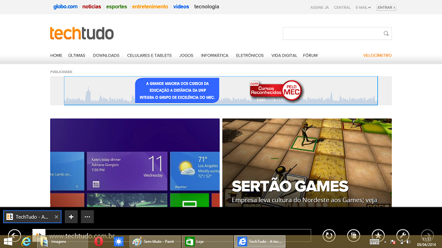
Task: Open the blue sun app taskbar icon
Action: click(x=118, y=242)
